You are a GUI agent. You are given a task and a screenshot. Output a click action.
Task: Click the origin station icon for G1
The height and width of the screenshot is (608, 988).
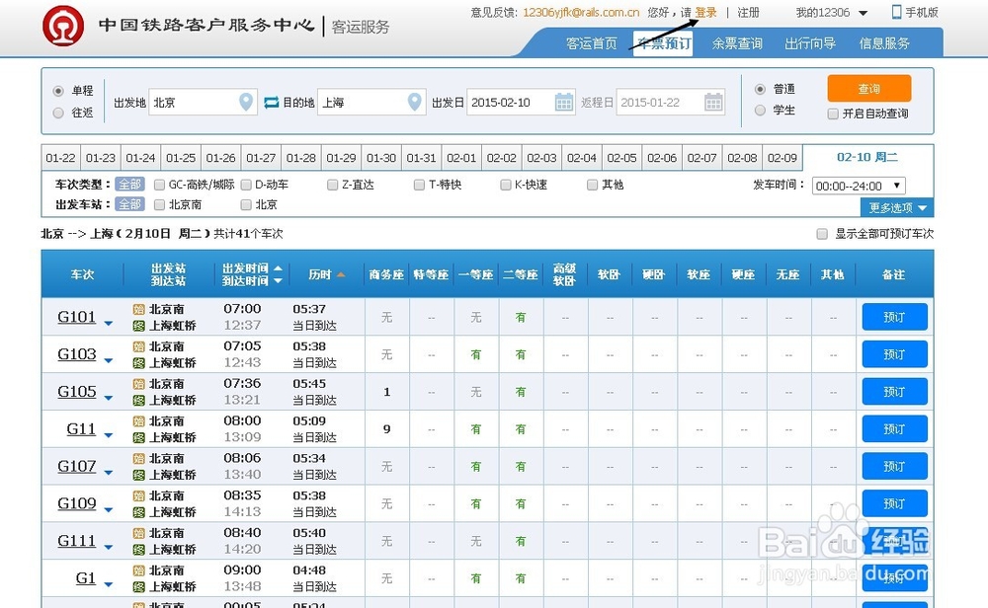point(138,570)
